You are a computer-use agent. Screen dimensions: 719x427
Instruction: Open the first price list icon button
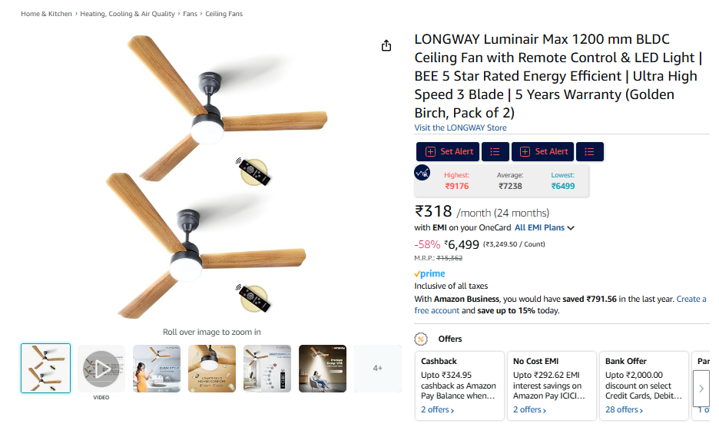pyautogui.click(x=495, y=152)
